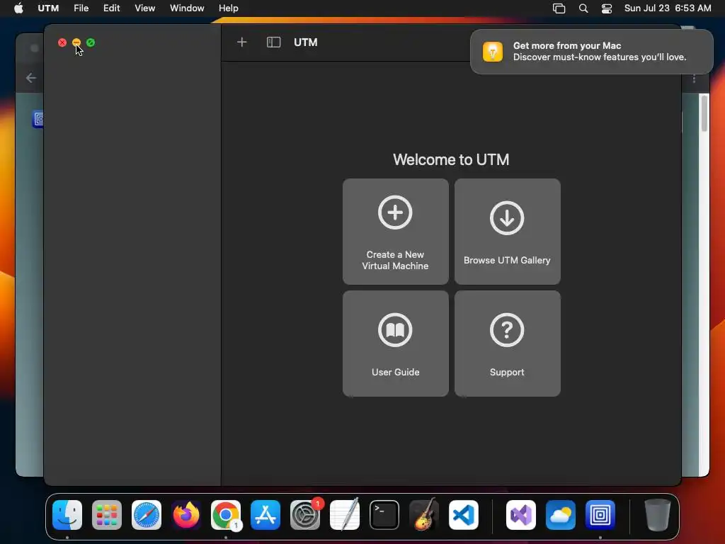Viewport: 725px width, 544px height.
Task: Open the Edit menu
Action: 111,8
